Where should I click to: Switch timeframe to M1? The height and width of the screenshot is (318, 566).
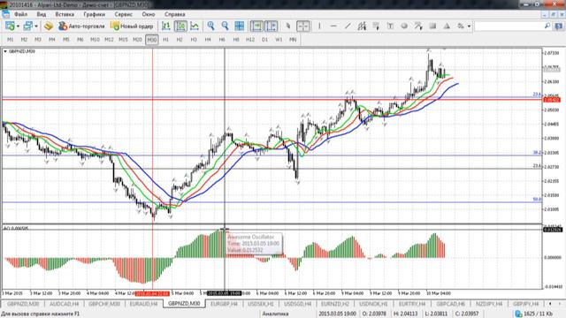click(x=10, y=40)
